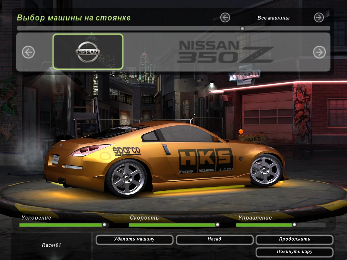Click the Racer01 profile name

[x=51, y=245]
